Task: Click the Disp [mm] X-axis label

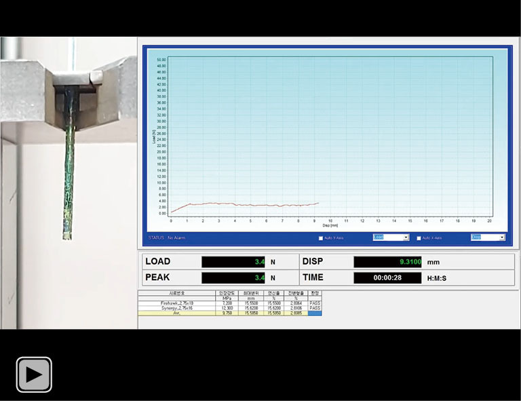Action: [329, 225]
